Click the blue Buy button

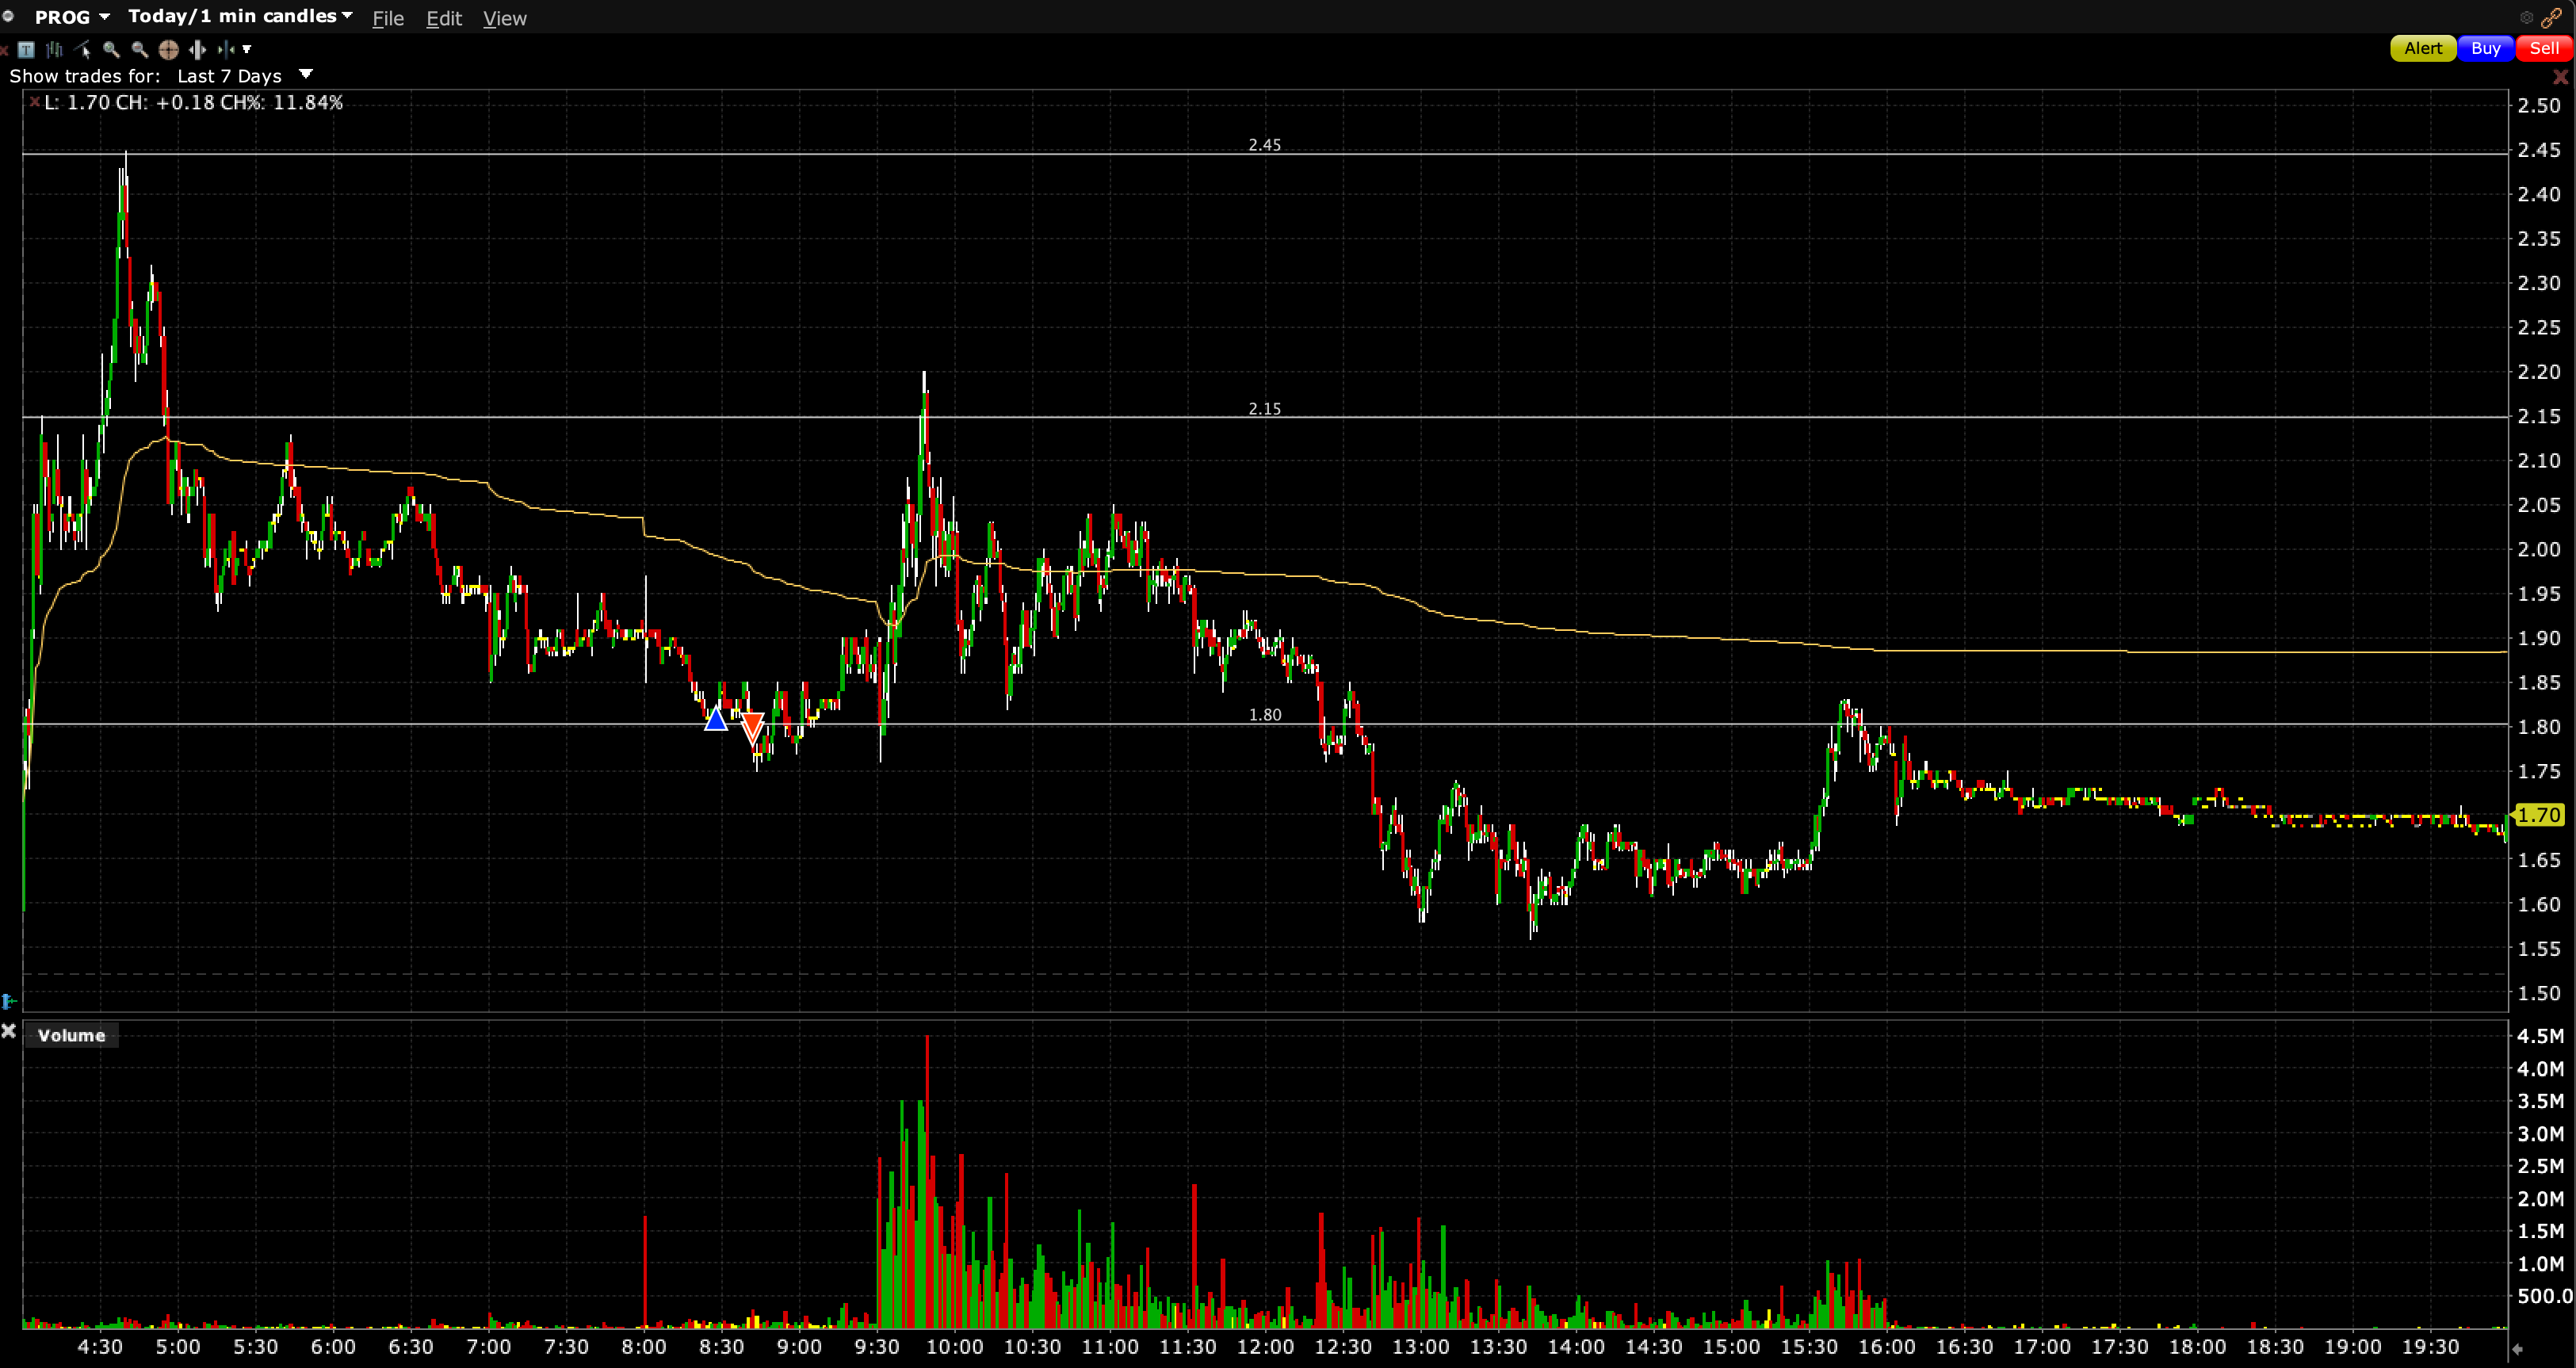point(2484,48)
